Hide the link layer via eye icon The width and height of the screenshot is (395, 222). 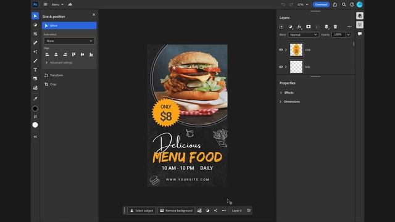[x=281, y=67]
